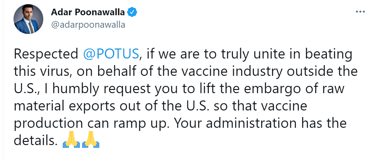The width and height of the screenshot is (368, 160).
Task: Click the word "details." ending the tweet
Action: pos(35,141)
